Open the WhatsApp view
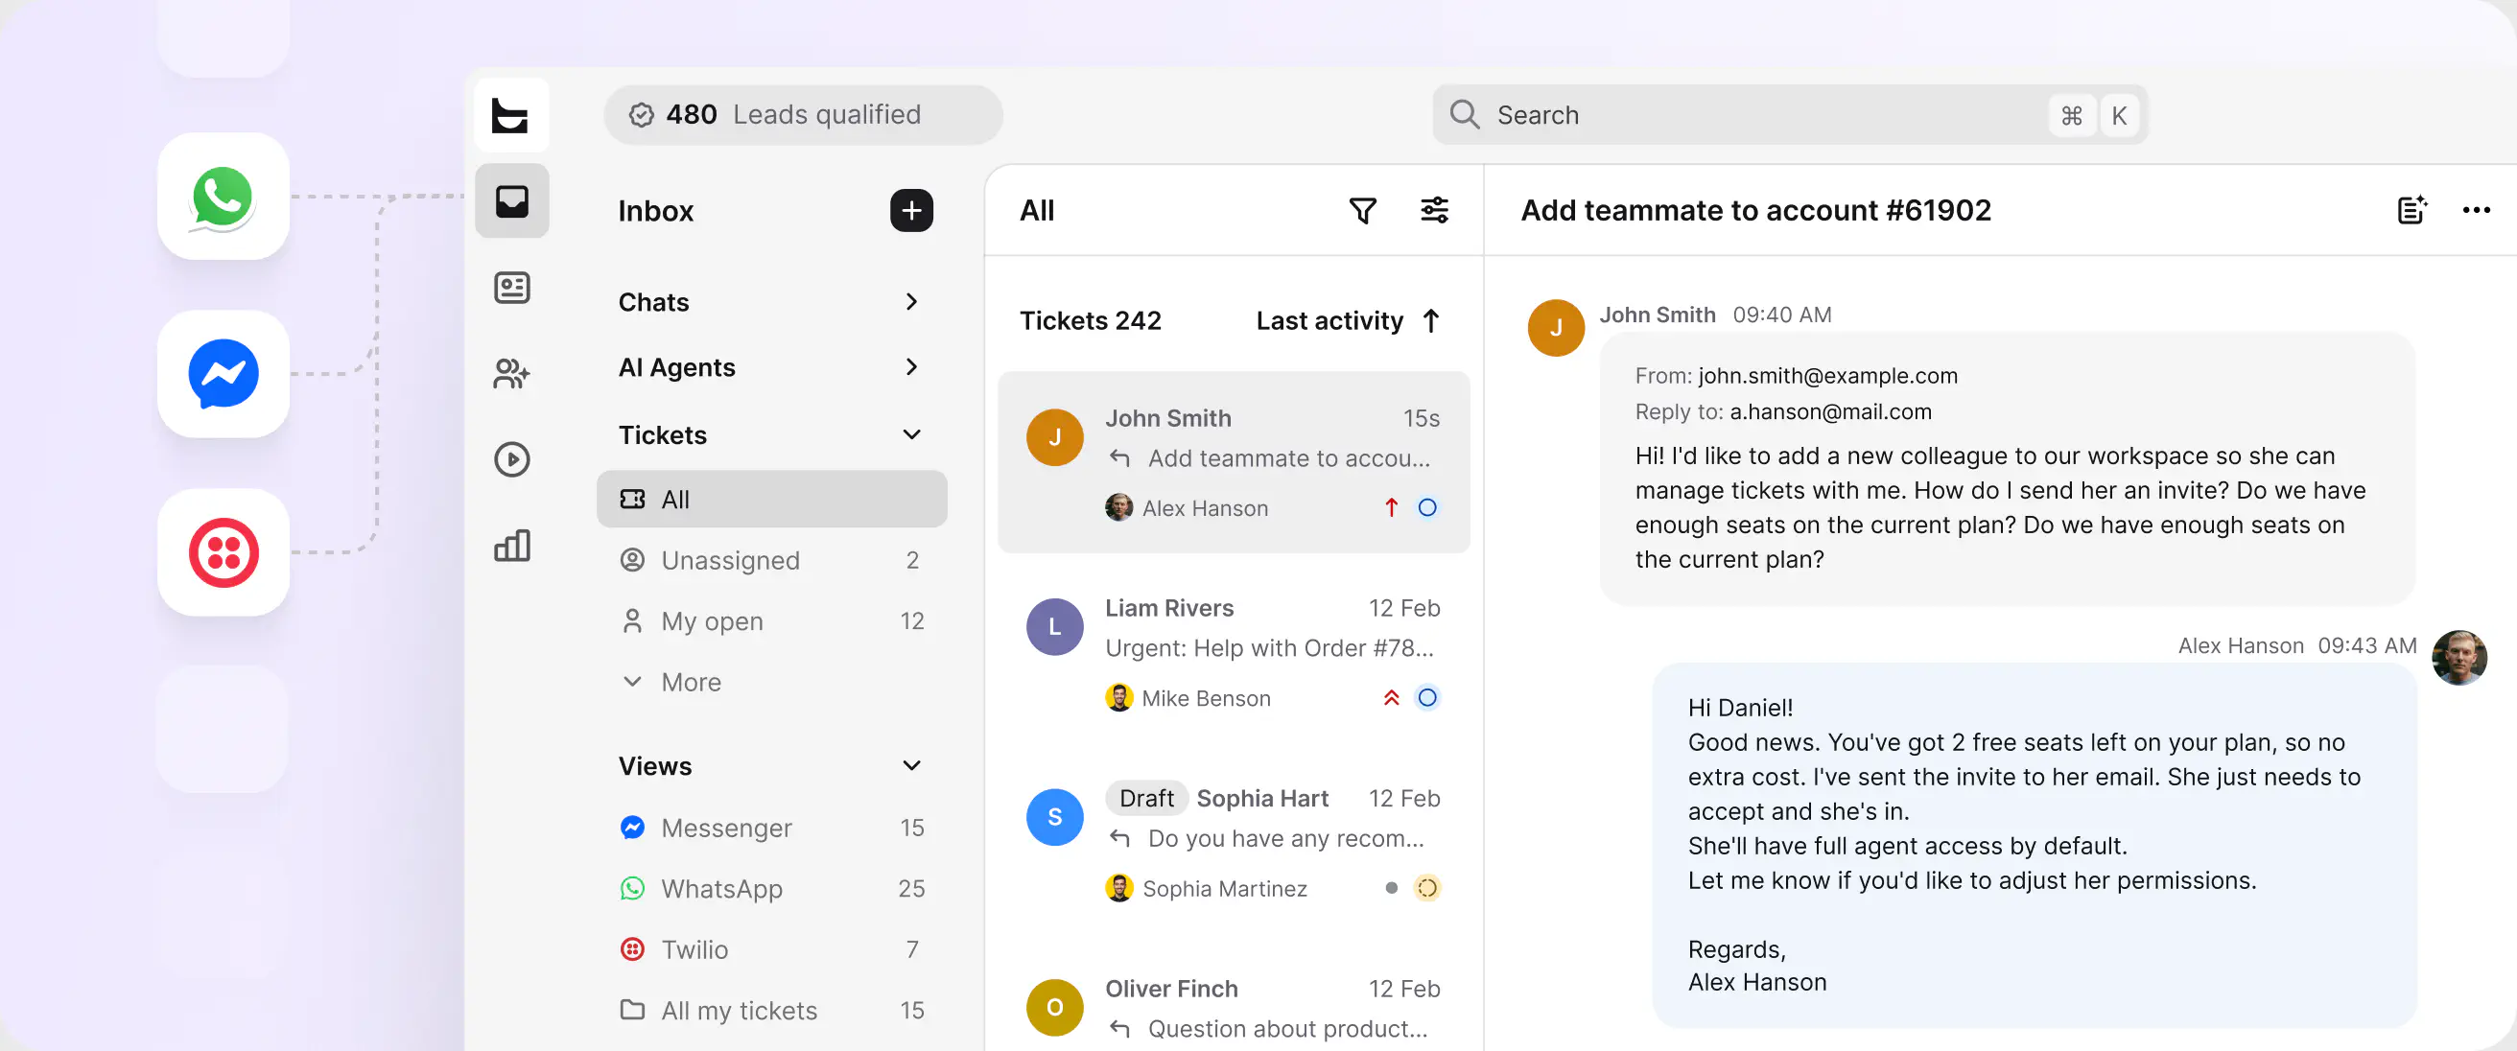 tap(771, 888)
